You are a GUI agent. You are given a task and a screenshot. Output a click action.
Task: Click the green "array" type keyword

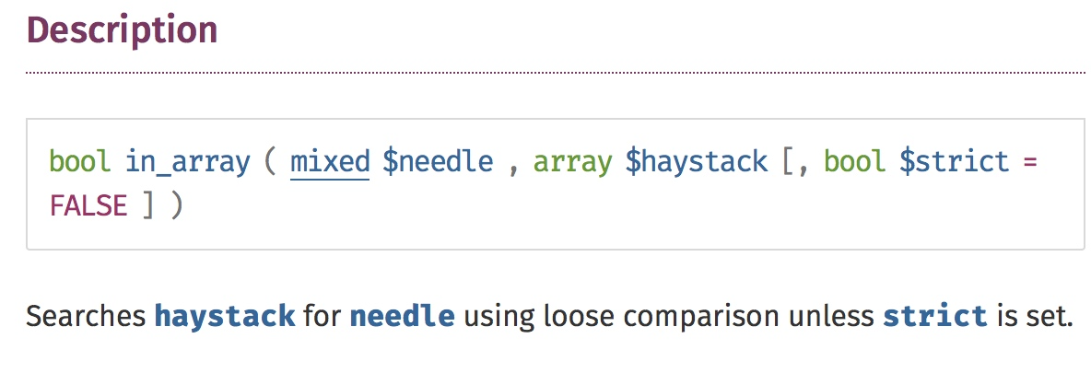(x=572, y=162)
